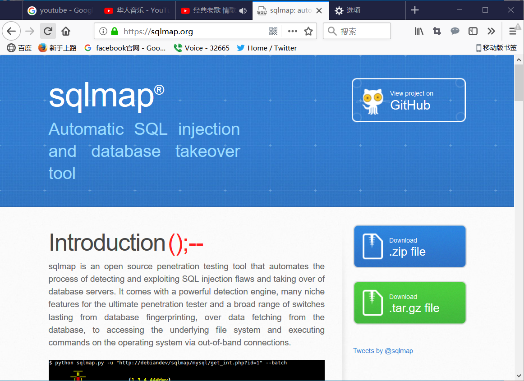Click the zip file archive icon
Screen dimensions: 524x381
tap(372, 247)
